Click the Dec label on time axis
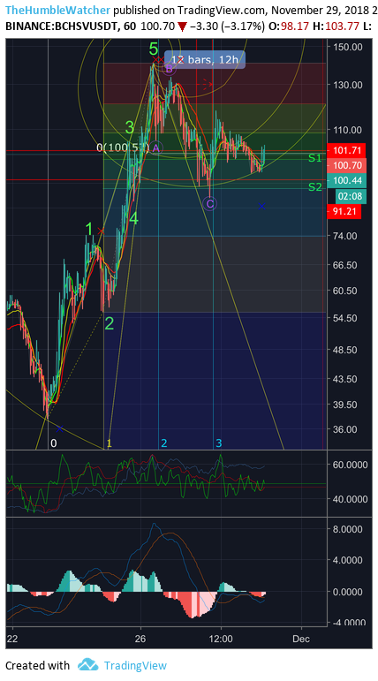The image size is (378, 681). point(301,639)
